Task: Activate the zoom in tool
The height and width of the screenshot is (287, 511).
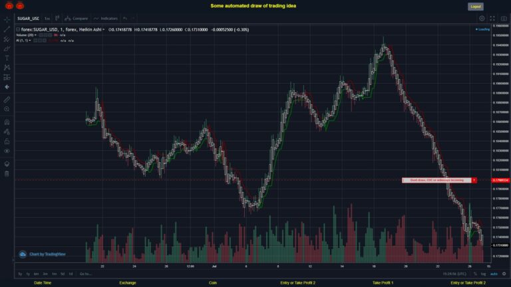Action: [x=7, y=109]
